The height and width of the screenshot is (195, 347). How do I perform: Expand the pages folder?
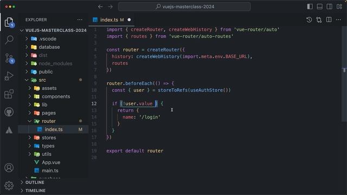pos(53,113)
